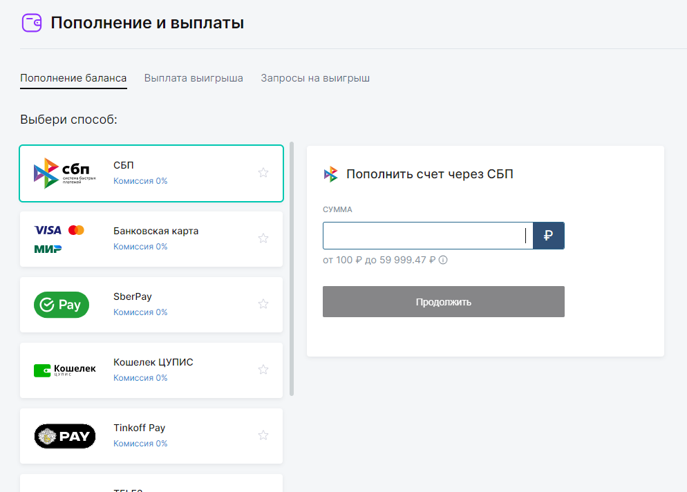Viewport: 687px width, 492px height.
Task: Click Комиссия 0% under Кошелек ЦУПИС
Action: 140,378
